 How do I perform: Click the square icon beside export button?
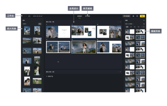point(137,16)
